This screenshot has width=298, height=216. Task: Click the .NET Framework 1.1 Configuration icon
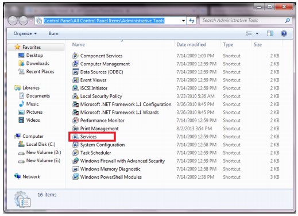(75, 104)
